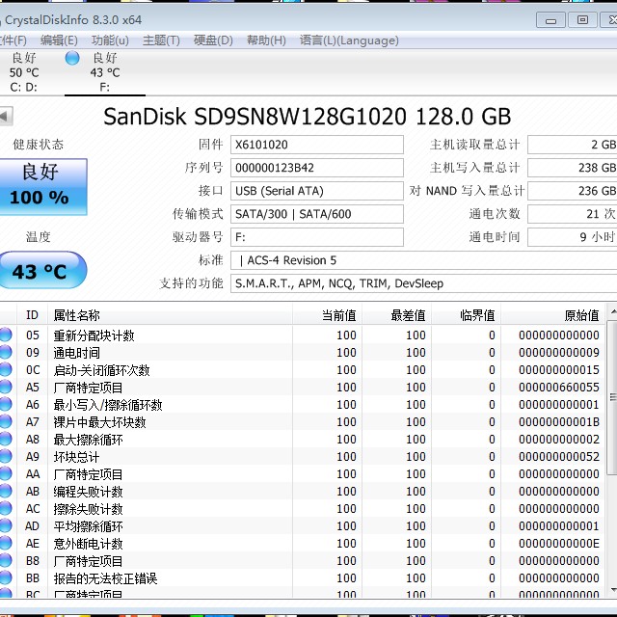Viewport: 617px width, 617px height.
Task: Click the 最差值 column header
Action: [x=396, y=315]
